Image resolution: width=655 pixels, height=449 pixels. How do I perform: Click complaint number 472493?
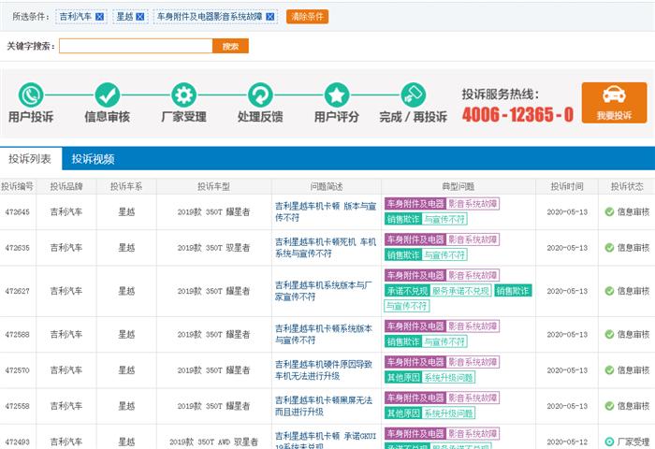point(17,442)
